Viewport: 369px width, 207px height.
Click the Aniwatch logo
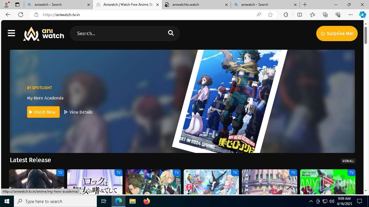click(44, 34)
